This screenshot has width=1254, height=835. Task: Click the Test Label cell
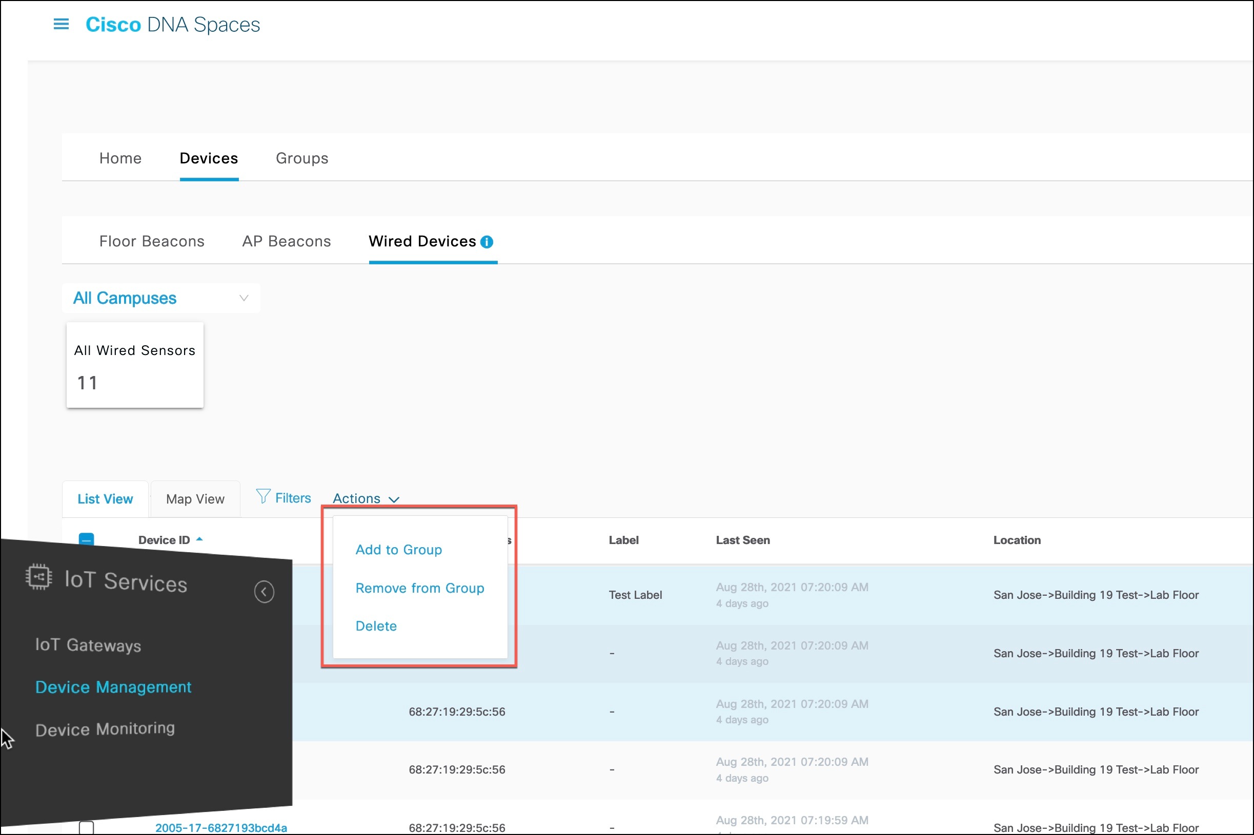coord(635,595)
